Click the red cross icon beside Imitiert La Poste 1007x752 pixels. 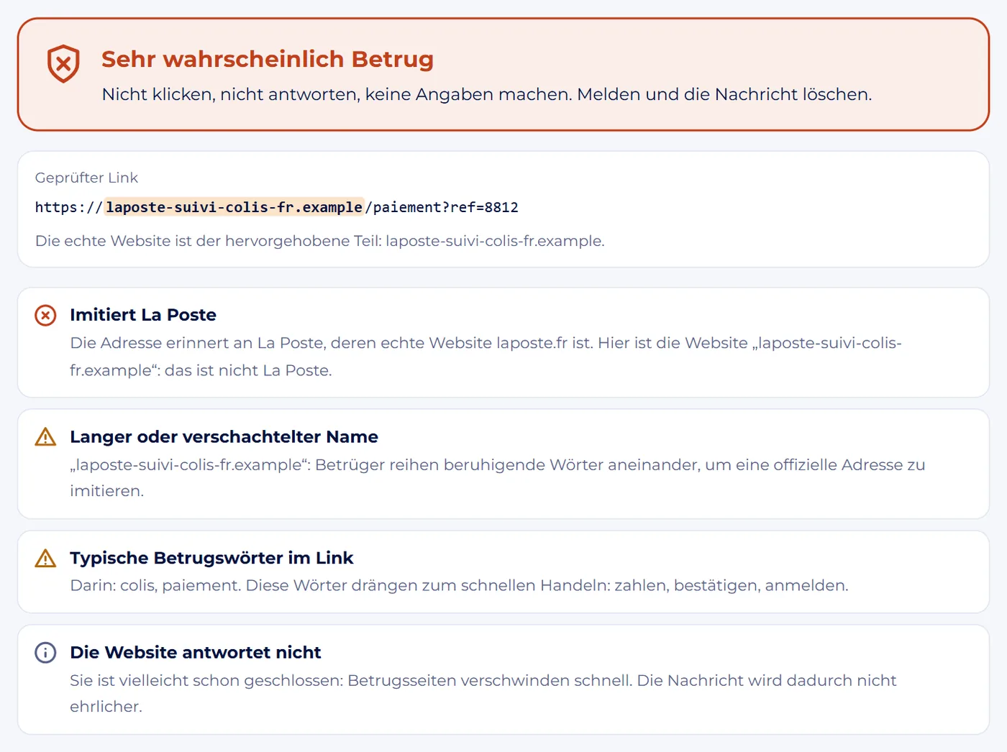tap(45, 315)
